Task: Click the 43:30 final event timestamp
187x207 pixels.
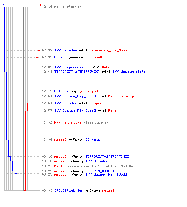Action: (47, 190)
